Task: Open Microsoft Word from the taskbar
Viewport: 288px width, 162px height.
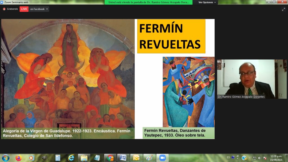Action: click(123, 158)
